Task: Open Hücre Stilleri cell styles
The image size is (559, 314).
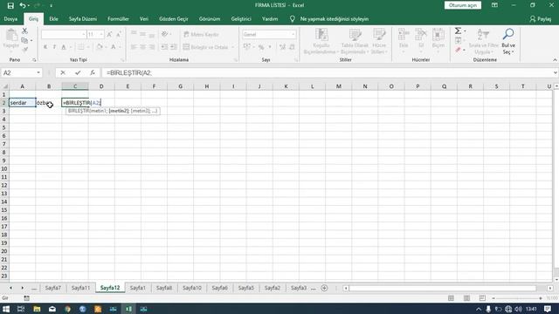Action: click(379, 41)
